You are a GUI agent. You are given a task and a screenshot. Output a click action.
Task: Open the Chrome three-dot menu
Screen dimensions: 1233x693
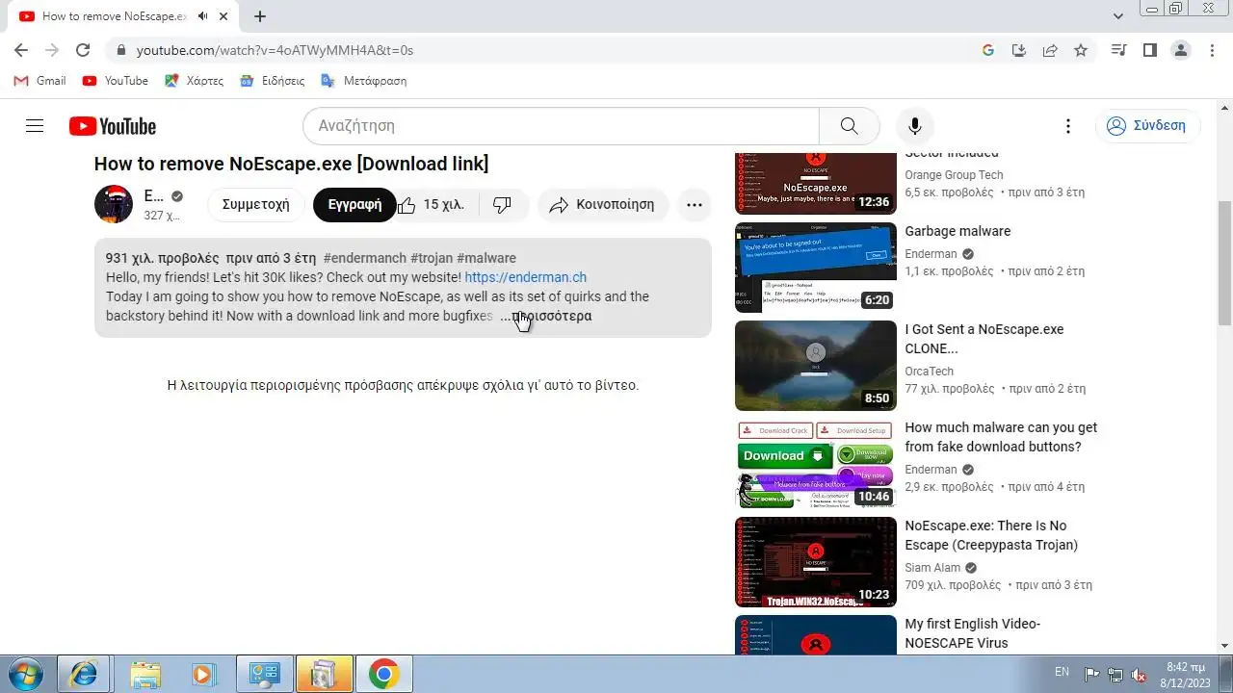(x=1212, y=50)
